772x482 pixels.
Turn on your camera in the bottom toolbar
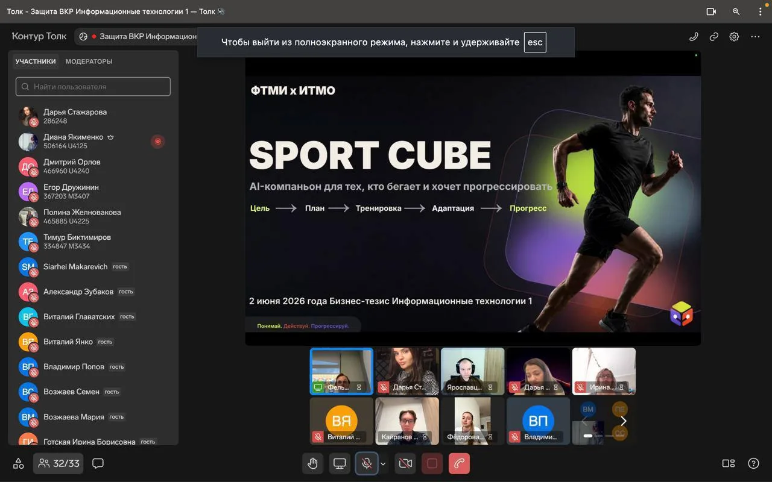[x=406, y=463]
